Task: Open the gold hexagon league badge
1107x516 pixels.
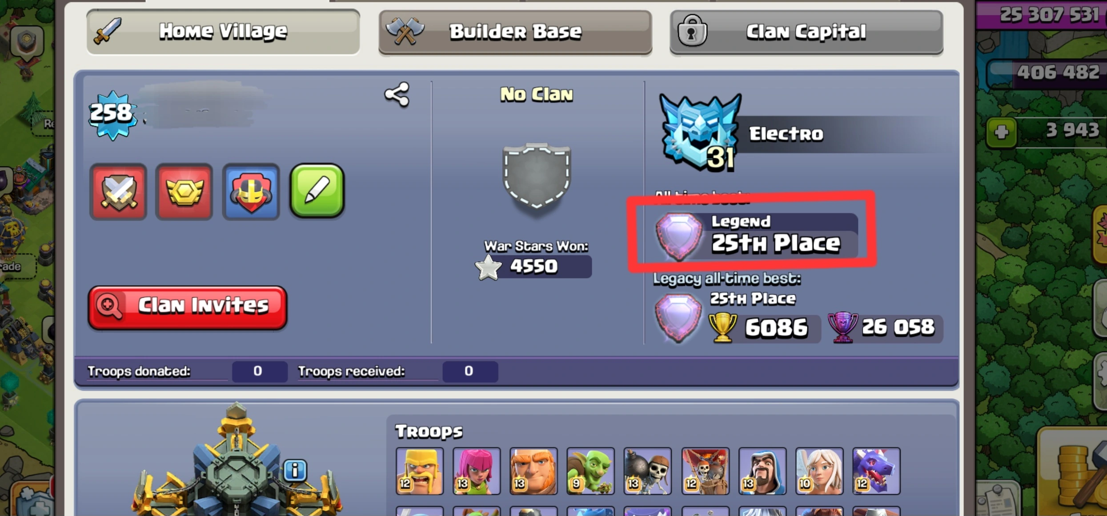Action: click(x=184, y=192)
